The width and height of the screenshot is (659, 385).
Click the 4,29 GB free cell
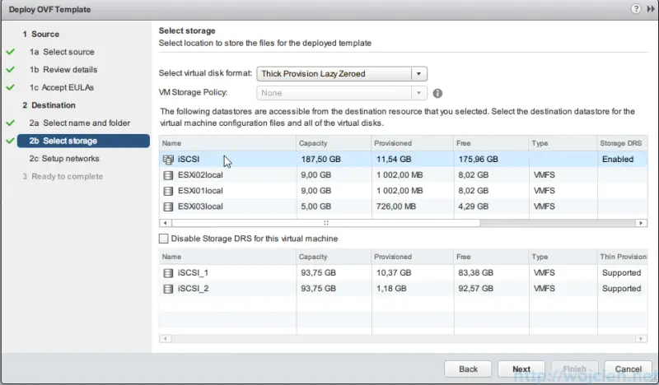tap(473, 206)
